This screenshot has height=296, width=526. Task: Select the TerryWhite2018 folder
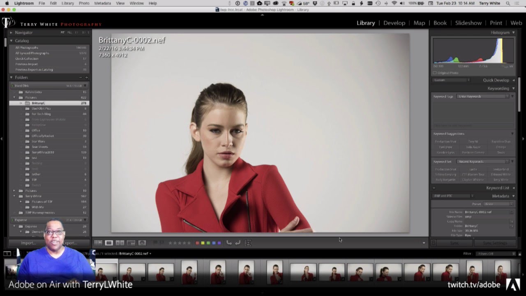coord(50,152)
